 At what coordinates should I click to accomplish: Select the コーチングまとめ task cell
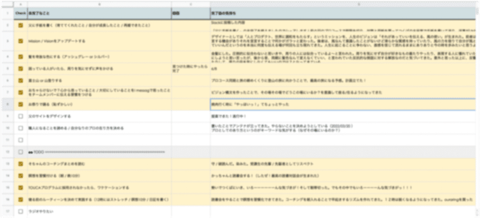(x=100, y=164)
